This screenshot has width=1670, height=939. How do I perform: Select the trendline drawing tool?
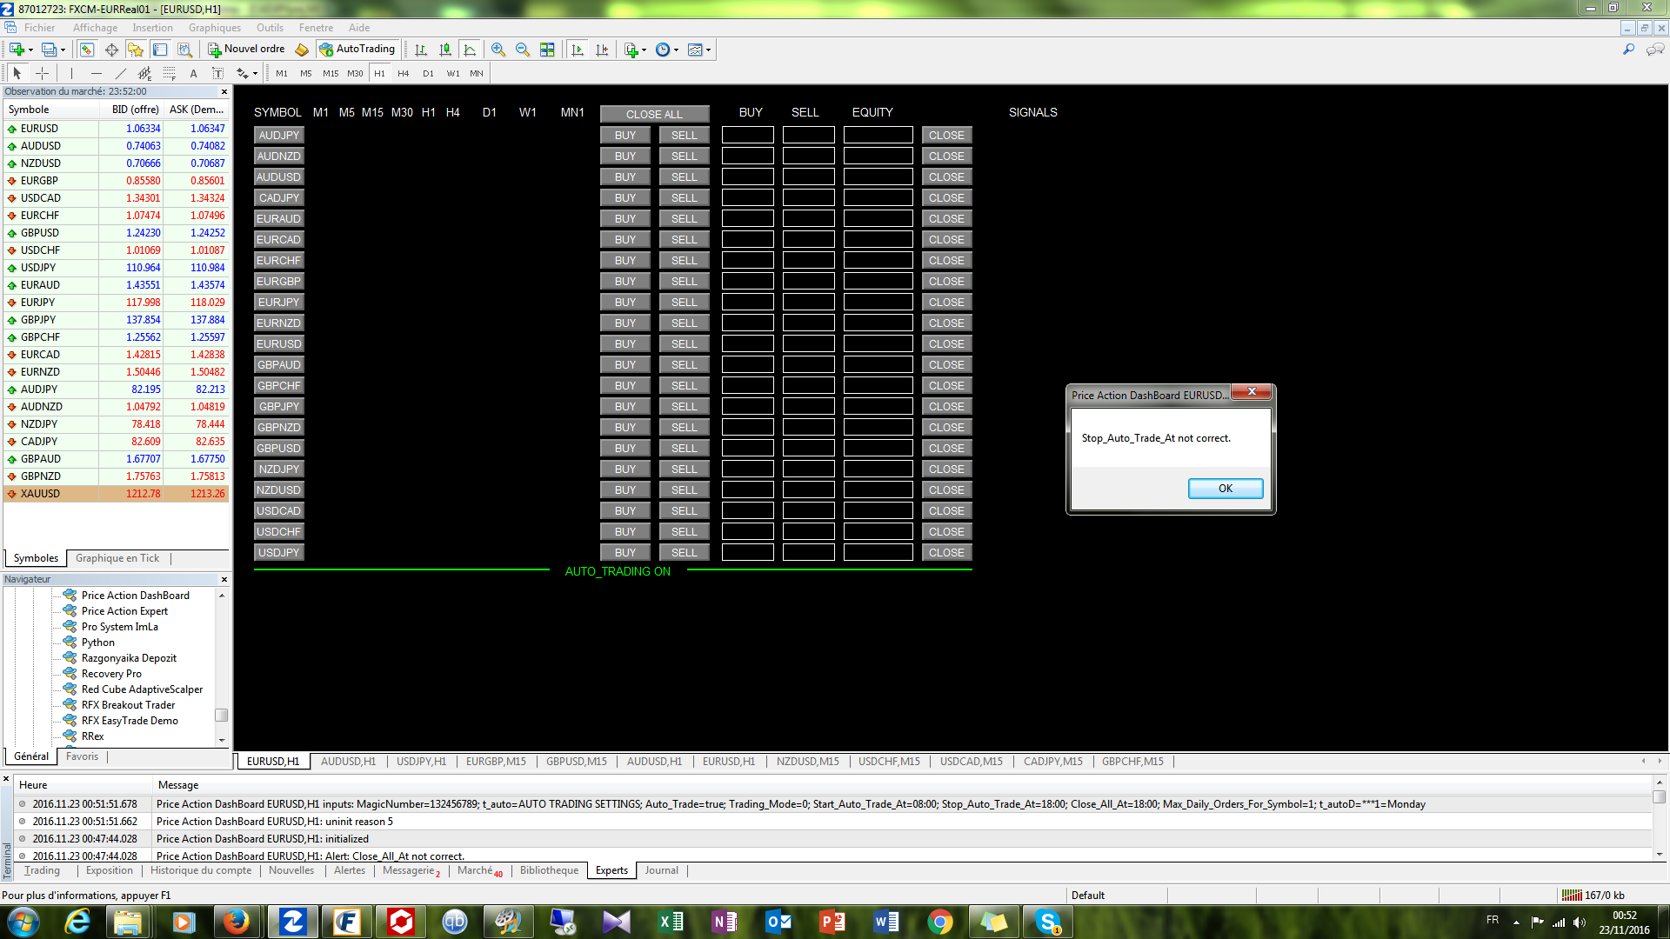121,74
